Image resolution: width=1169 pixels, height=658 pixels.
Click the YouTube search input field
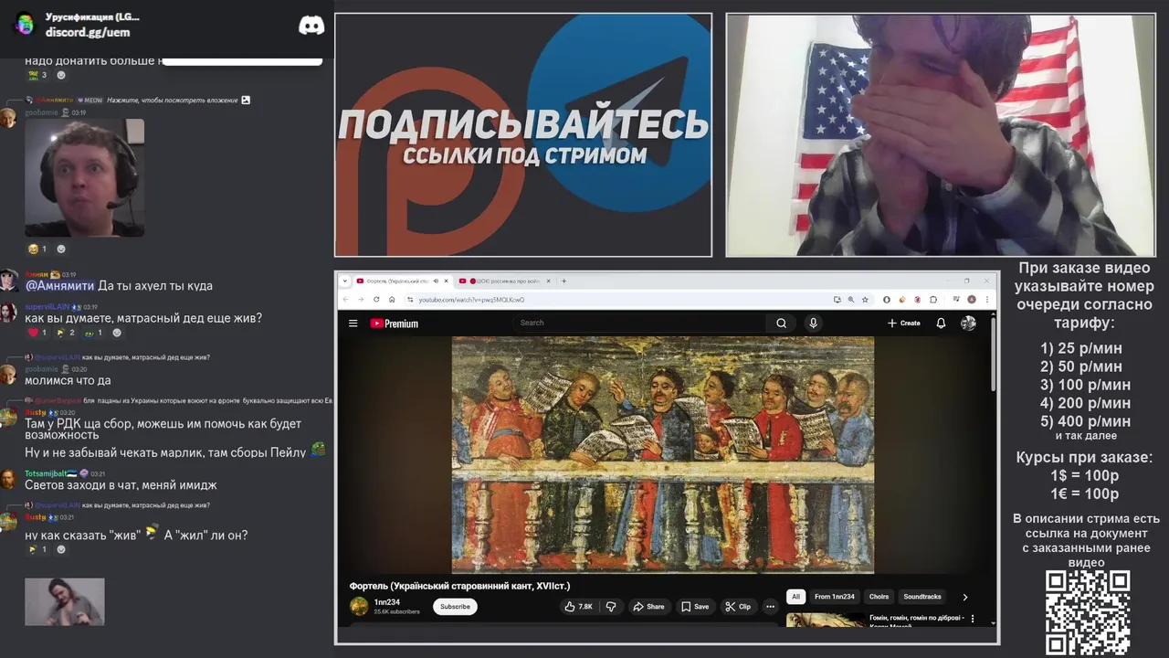639,323
